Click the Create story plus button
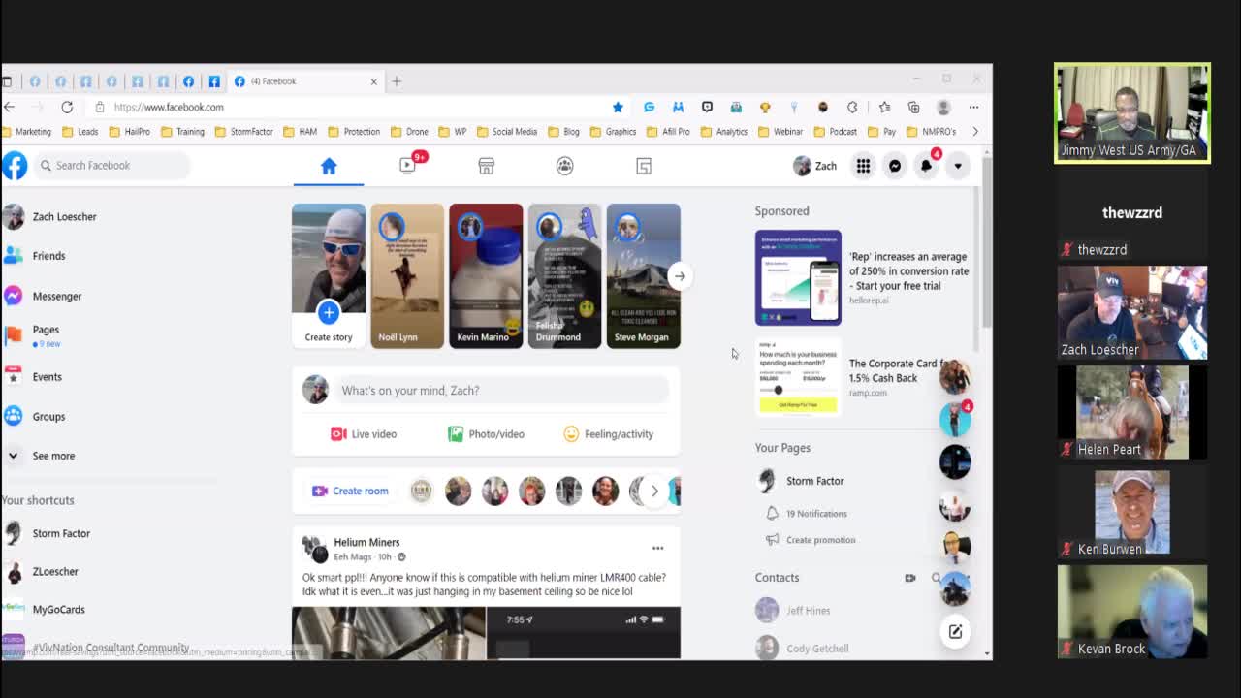Image resolution: width=1241 pixels, height=698 pixels. click(x=329, y=312)
